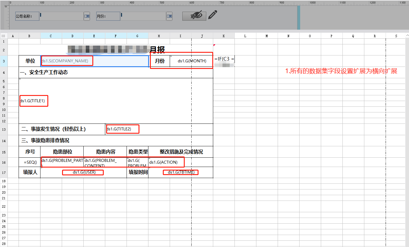409x247 pixels.
Task: Open the 月份 combo box dropdown arrow
Action: (169, 16)
